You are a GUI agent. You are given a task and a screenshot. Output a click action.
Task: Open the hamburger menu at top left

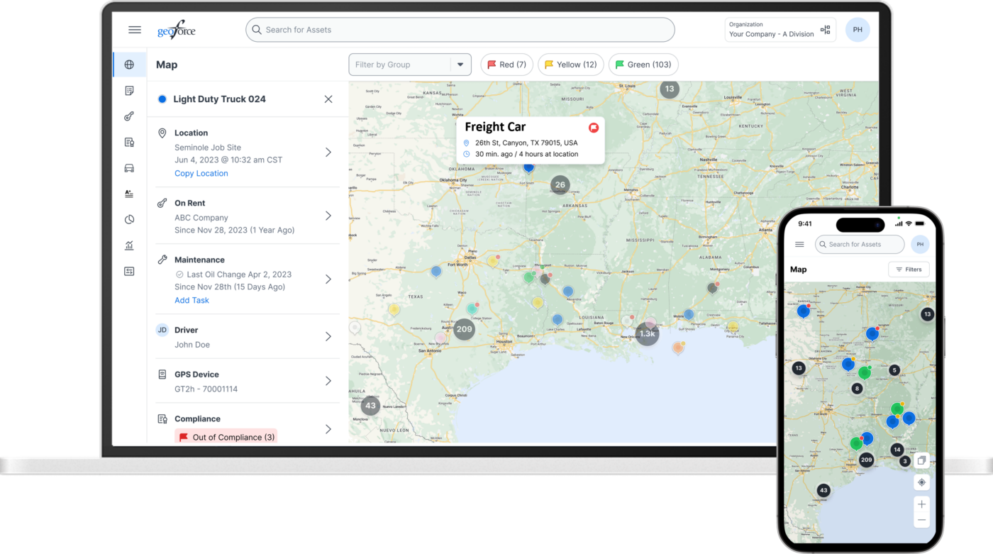click(x=135, y=29)
